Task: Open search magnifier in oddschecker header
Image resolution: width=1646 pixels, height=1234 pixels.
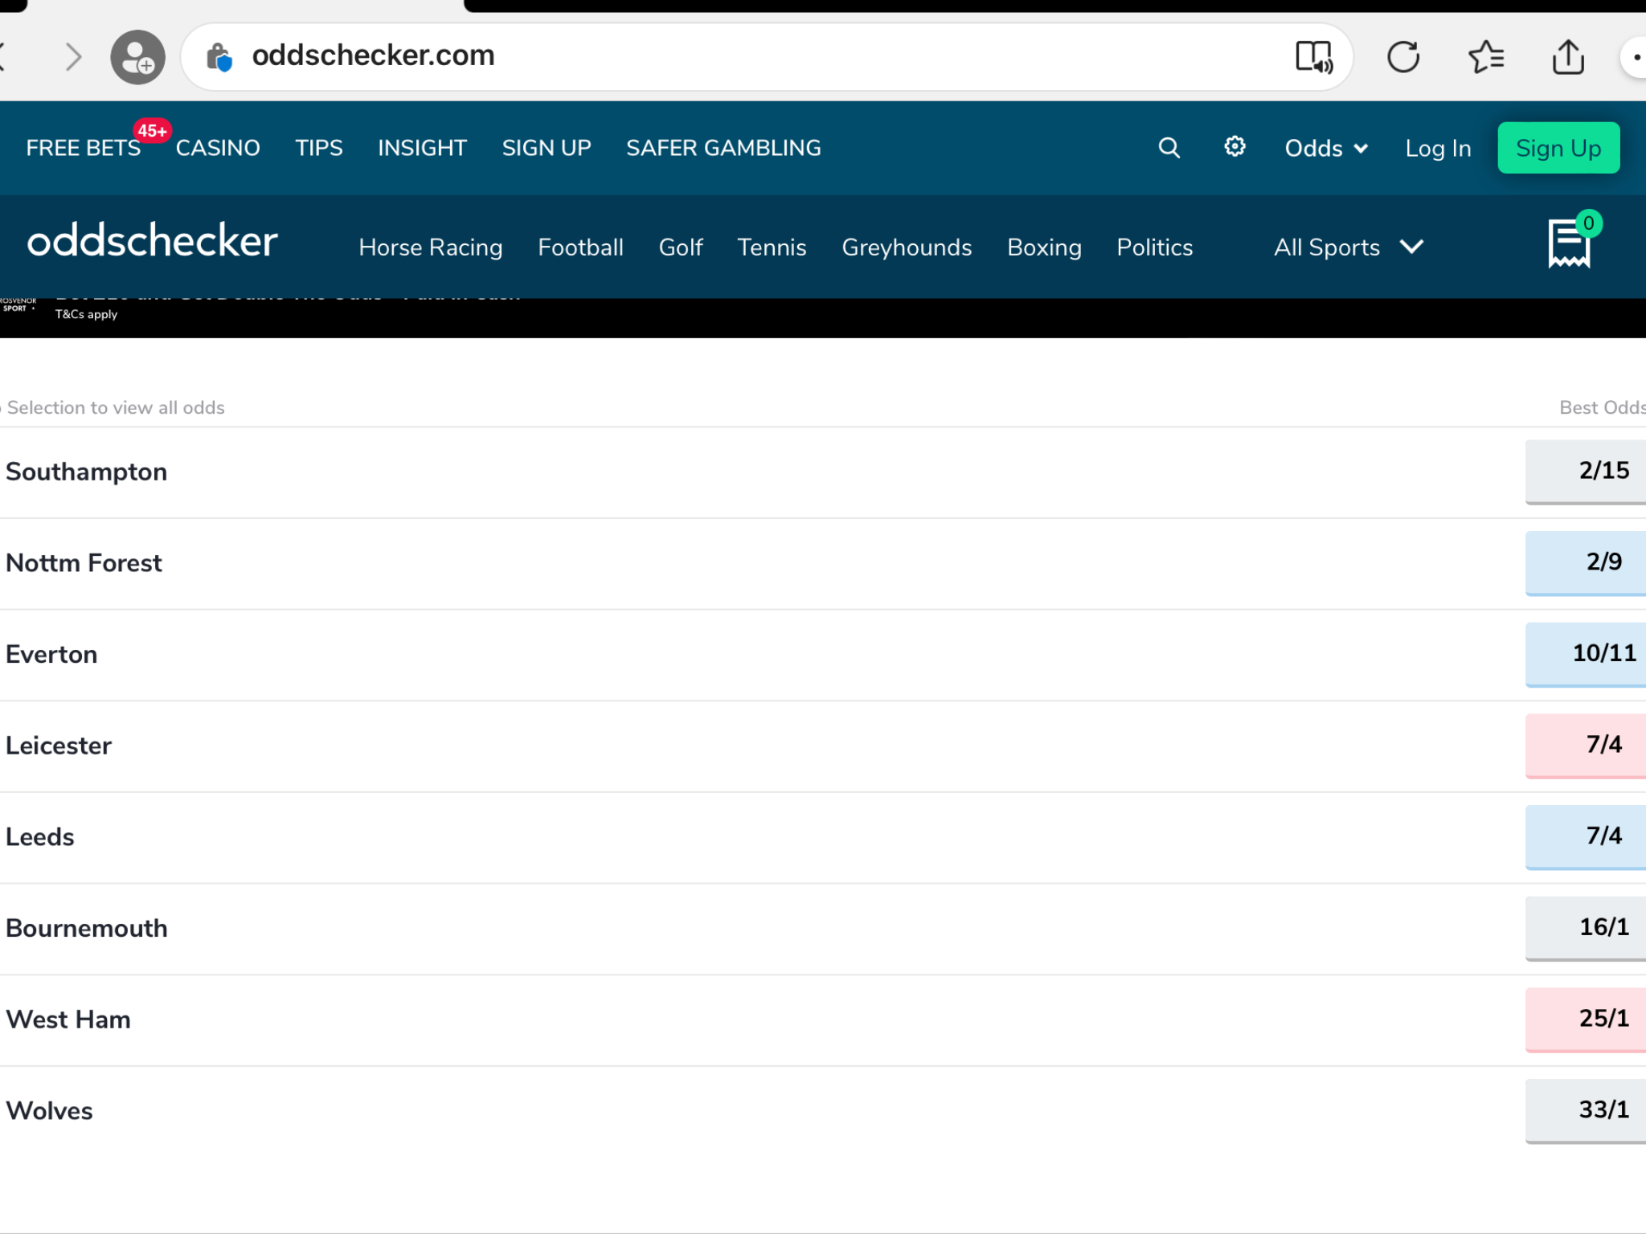Action: tap(1169, 148)
